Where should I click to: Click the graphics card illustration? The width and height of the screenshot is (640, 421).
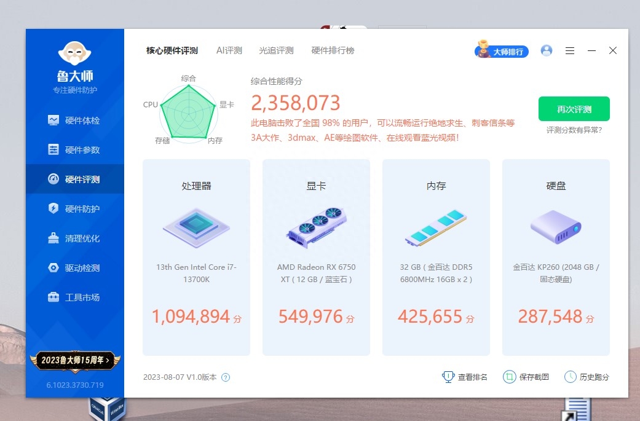pyautogui.click(x=317, y=227)
